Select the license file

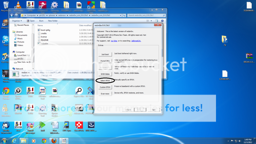click(x=42, y=37)
